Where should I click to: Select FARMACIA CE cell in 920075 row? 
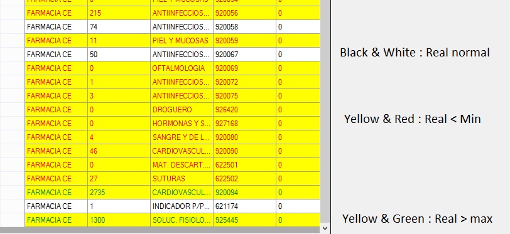tap(57, 96)
